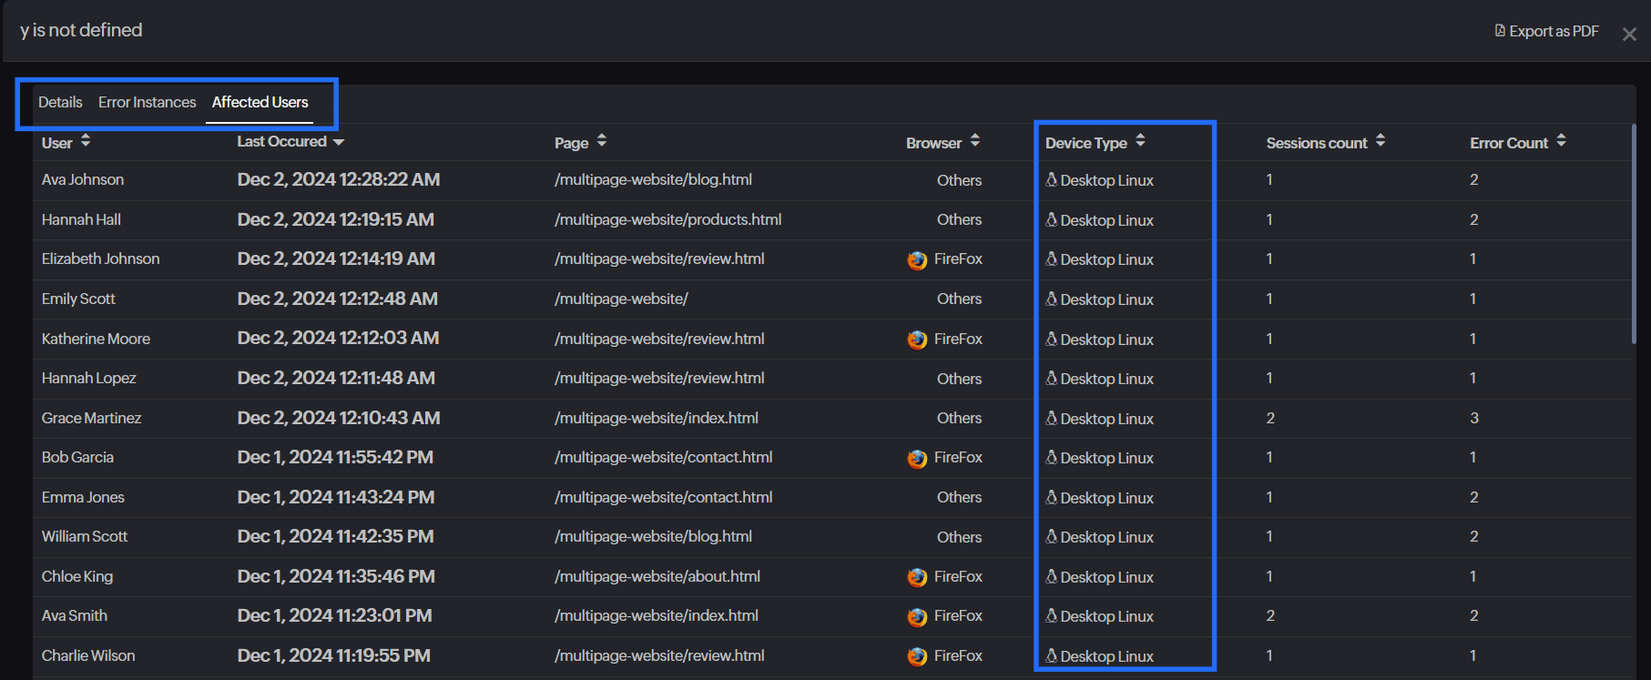The height and width of the screenshot is (680, 1651).
Task: Sort by Device Type column arrows
Action: 1140,140
